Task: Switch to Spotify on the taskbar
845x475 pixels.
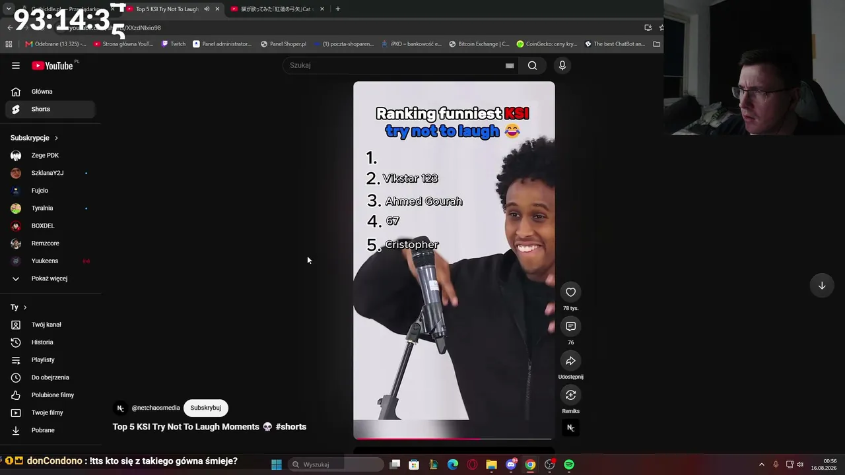Action: pos(569,464)
